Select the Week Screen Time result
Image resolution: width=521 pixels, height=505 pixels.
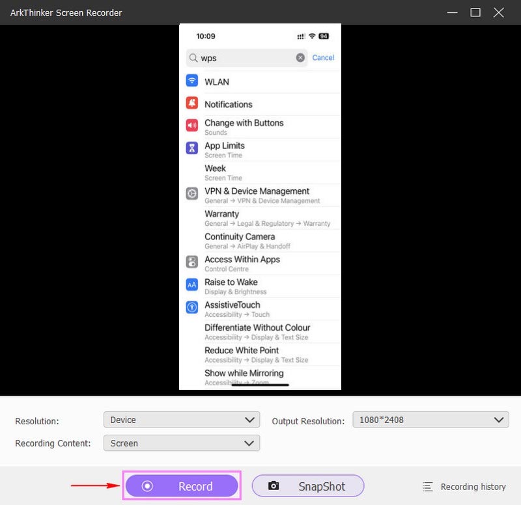(260, 172)
